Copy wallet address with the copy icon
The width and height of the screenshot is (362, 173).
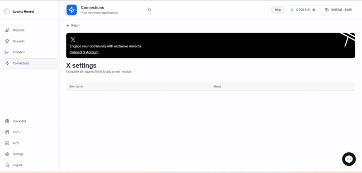[327, 9]
